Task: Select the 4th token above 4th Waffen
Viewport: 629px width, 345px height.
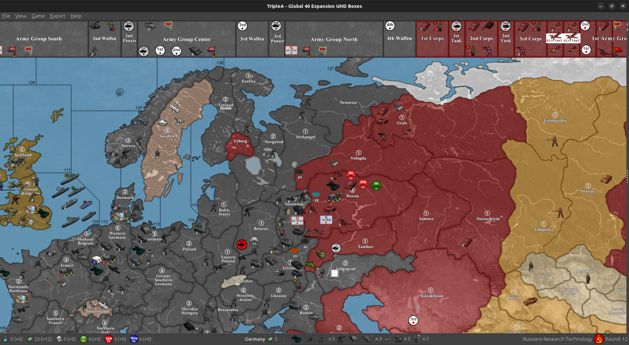Action: click(390, 26)
